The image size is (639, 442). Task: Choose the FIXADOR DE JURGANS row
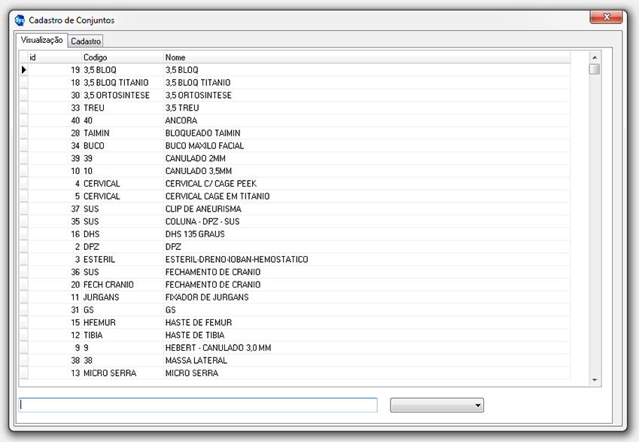tap(206, 297)
